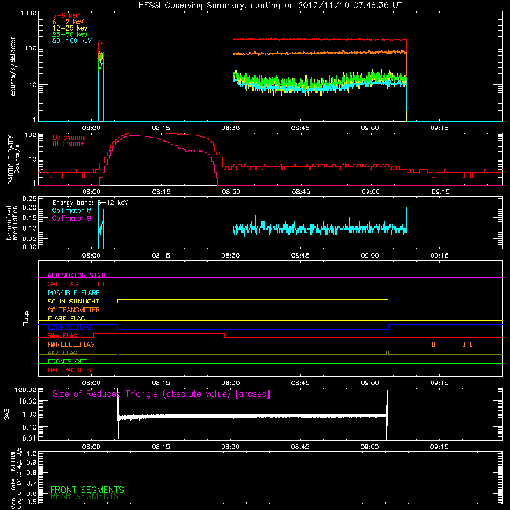Click the HESSI Observing Summary title
This screenshot has height=510, width=510.
click(270, 6)
